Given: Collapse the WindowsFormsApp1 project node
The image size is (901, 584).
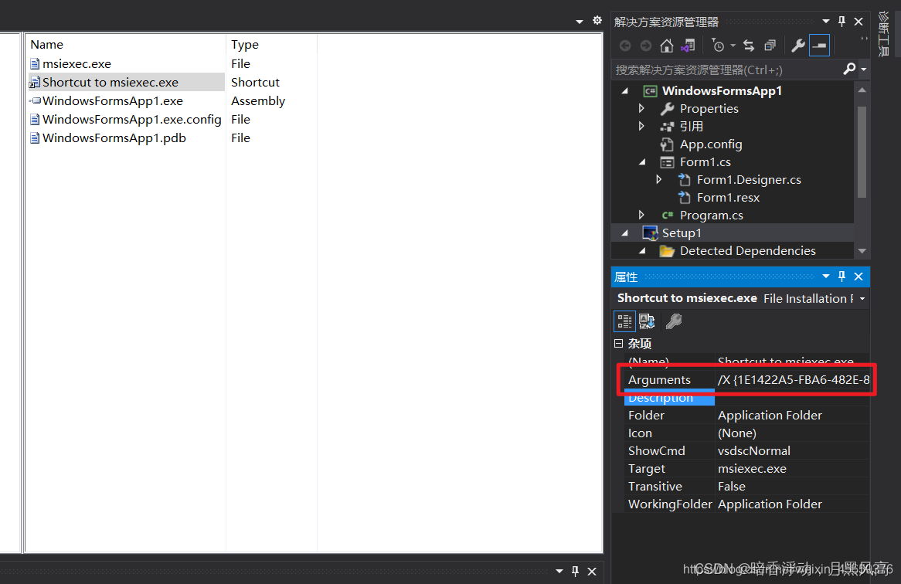Looking at the screenshot, I should pyautogui.click(x=625, y=90).
